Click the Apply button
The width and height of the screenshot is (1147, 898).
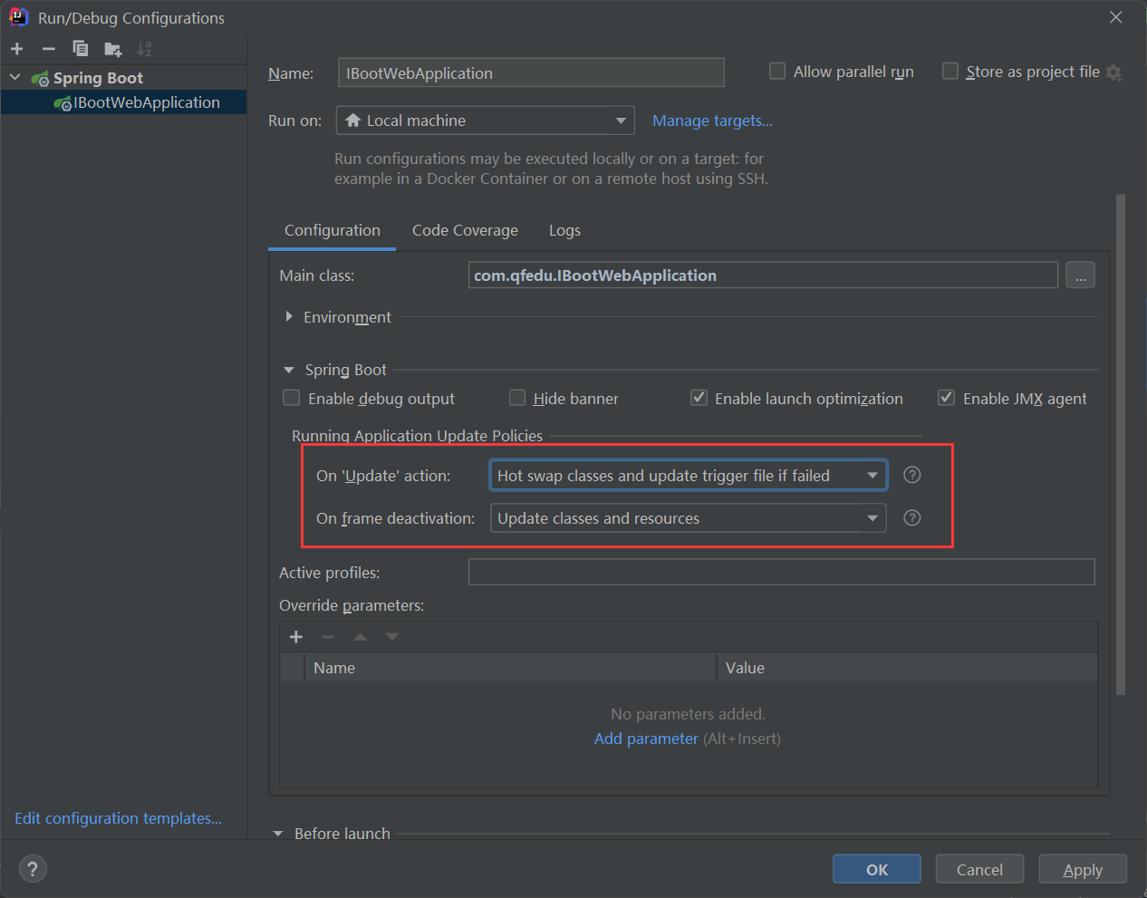[1083, 870]
